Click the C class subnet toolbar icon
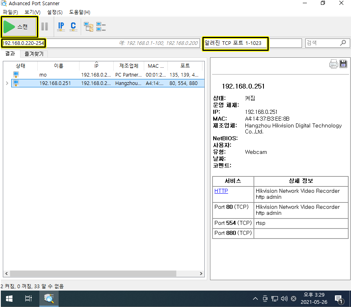This screenshot has width=351, height=307. click(73, 26)
